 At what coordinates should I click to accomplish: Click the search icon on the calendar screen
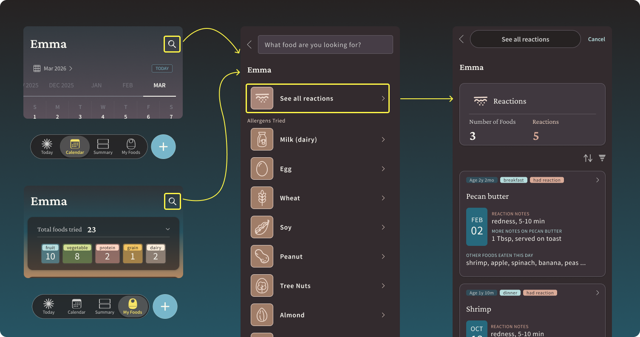click(x=172, y=44)
